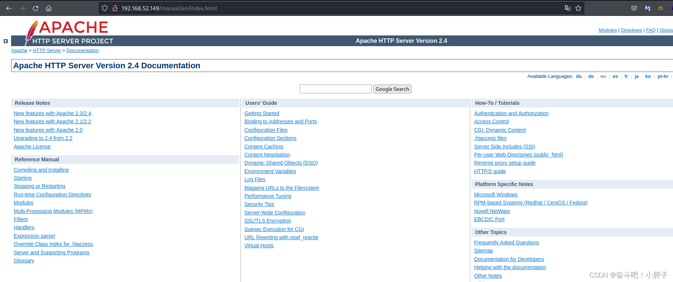
Task: Click the browser forward arrow
Action: click(22, 8)
